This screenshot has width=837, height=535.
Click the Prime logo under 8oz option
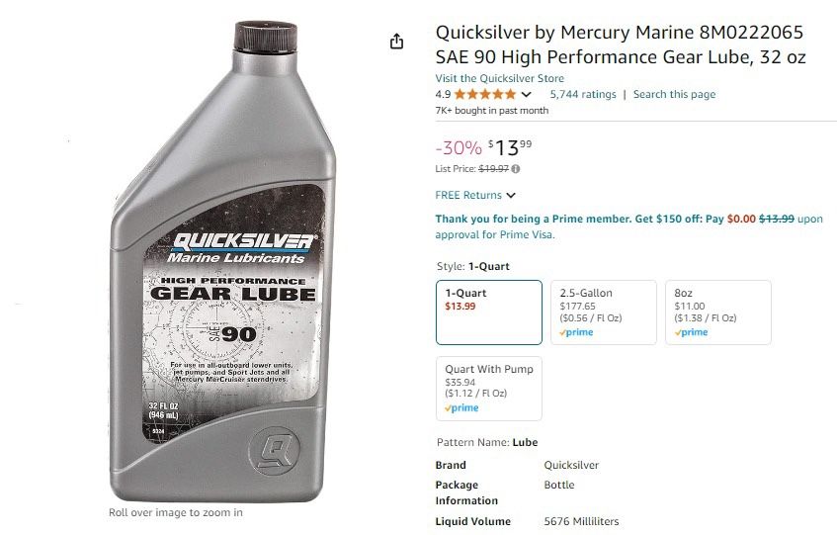point(691,332)
